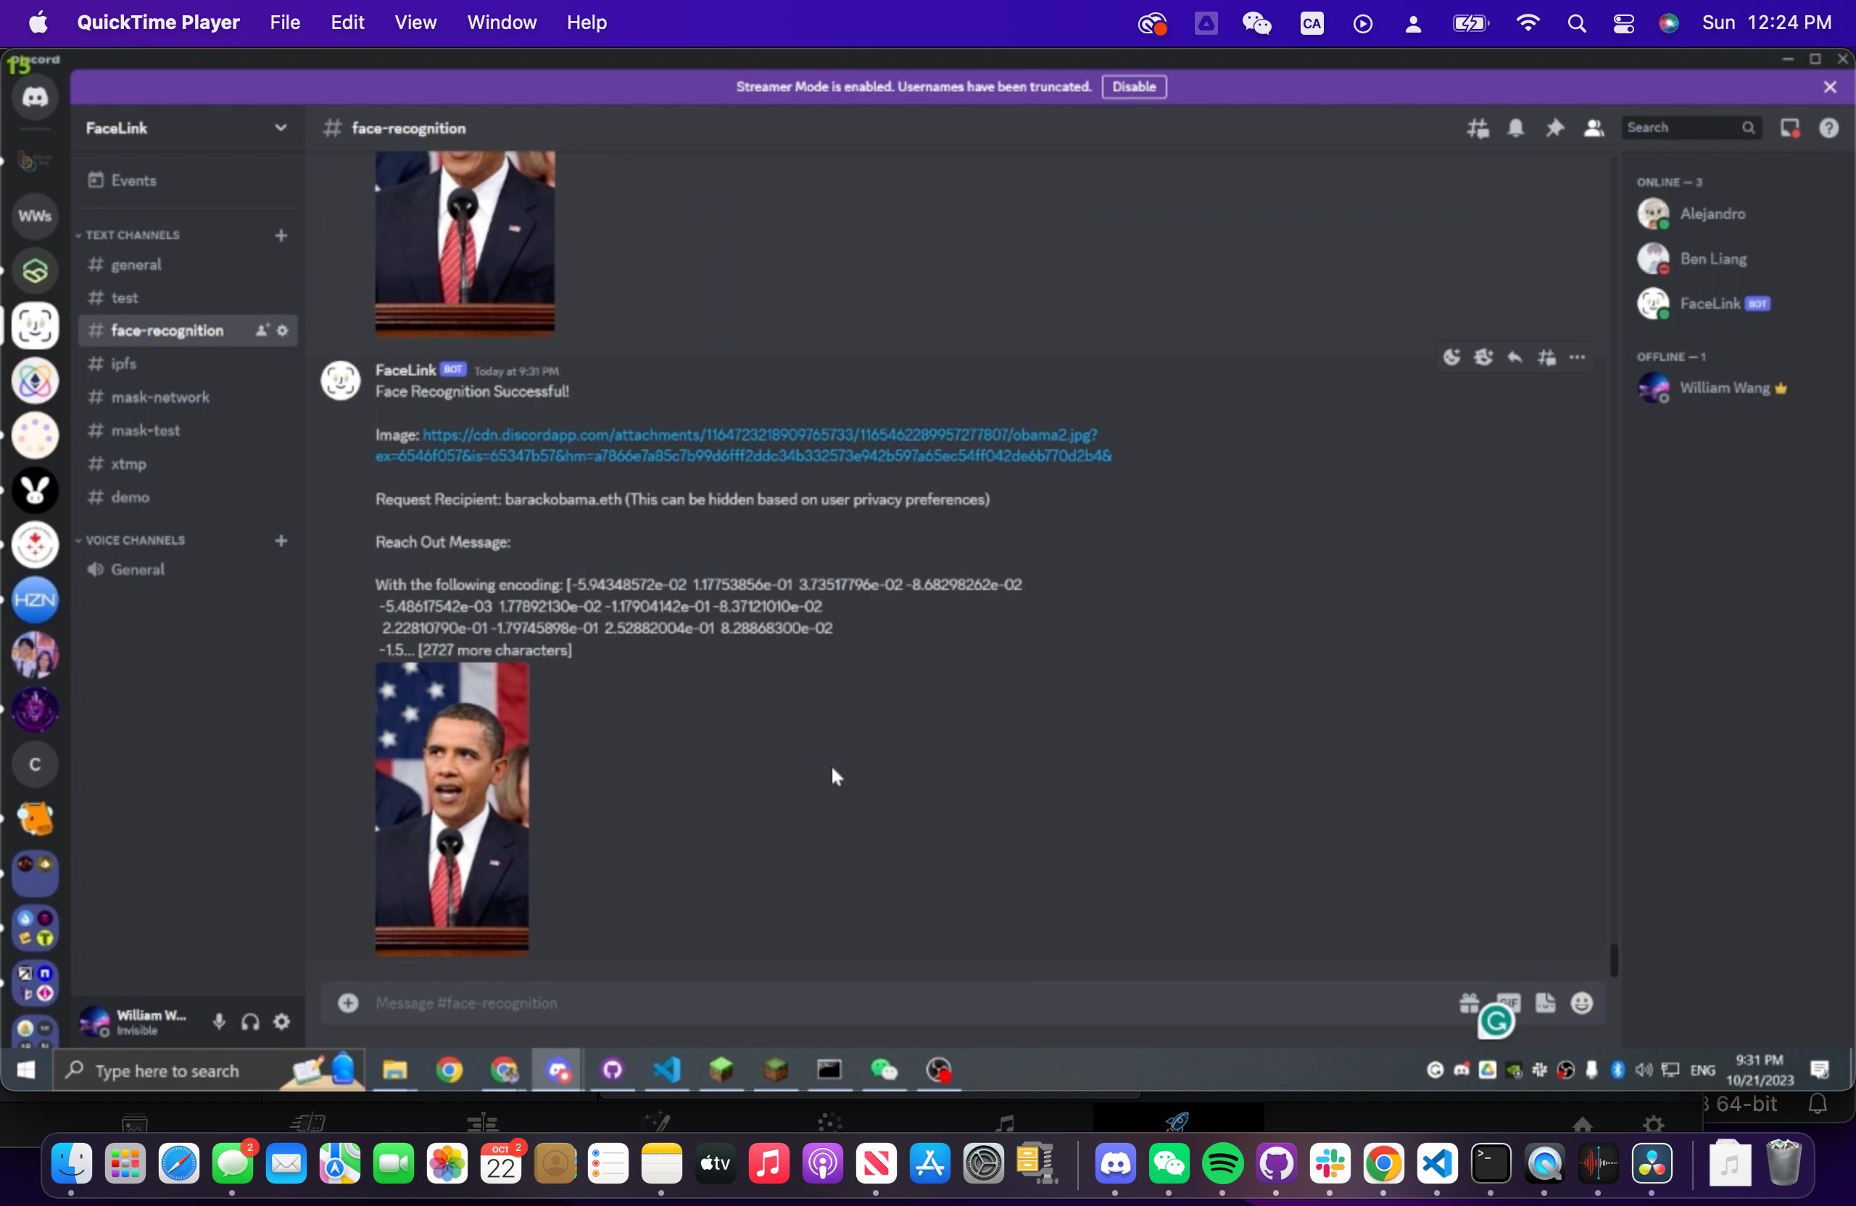The width and height of the screenshot is (1856, 1206).
Task: Click the chat vertical scrollbar
Action: (x=1613, y=960)
